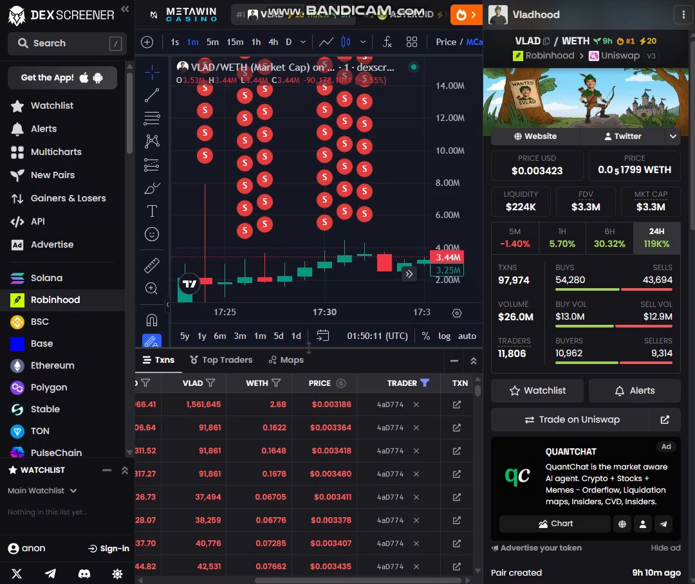
Task: Select the ruler measure tool
Action: point(152,266)
